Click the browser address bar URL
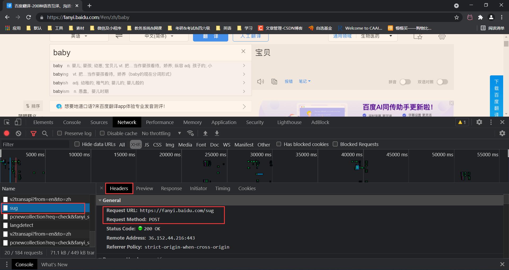This screenshot has width=509, height=270. (88, 17)
